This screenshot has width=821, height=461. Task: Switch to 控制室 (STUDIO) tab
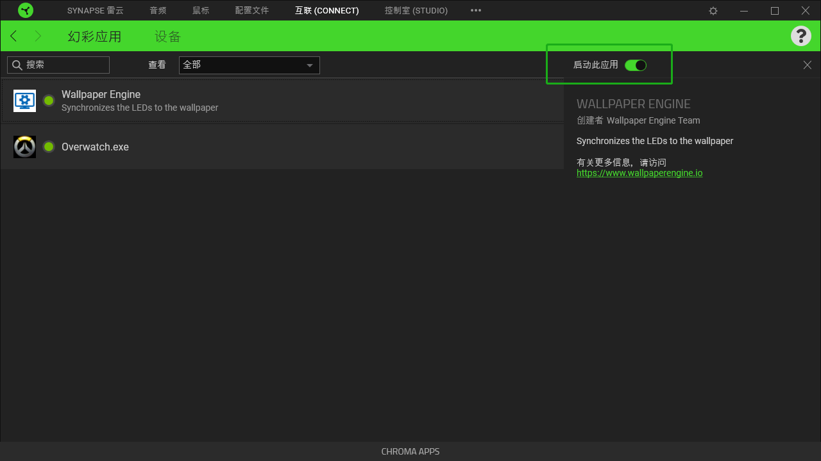pyautogui.click(x=416, y=11)
